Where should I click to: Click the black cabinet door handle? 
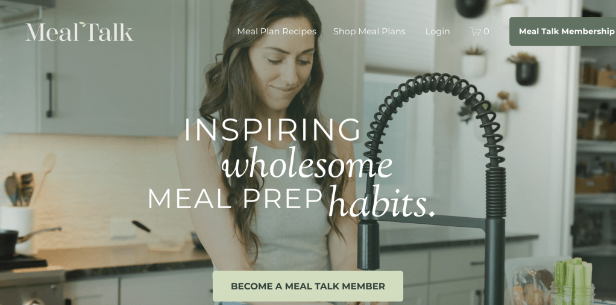pyautogui.click(x=49, y=95)
